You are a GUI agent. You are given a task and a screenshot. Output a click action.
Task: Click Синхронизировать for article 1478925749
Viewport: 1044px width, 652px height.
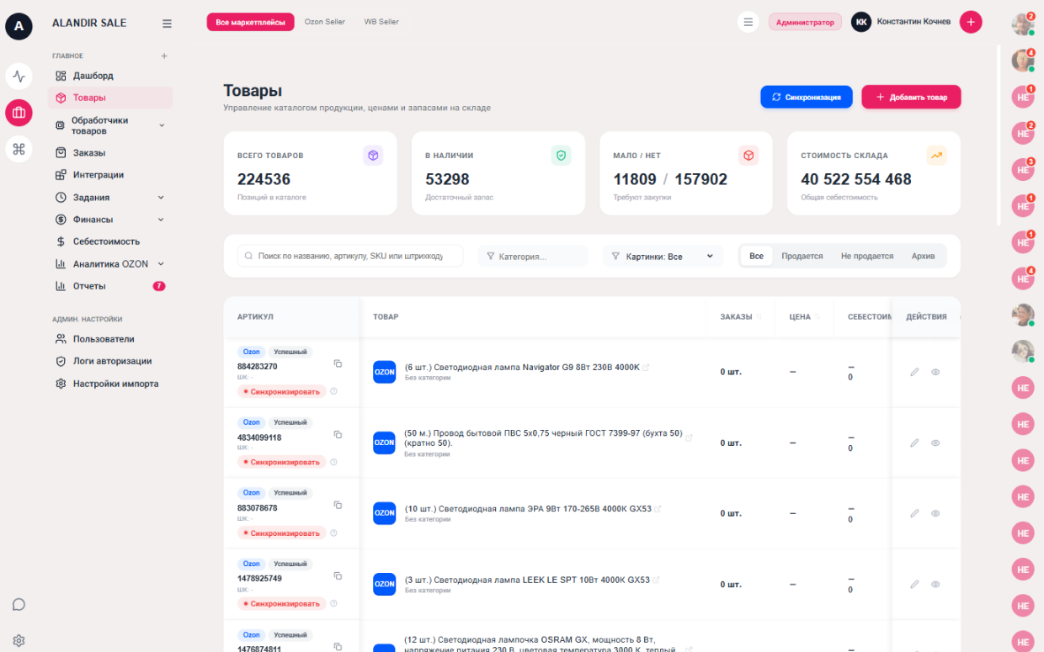282,603
